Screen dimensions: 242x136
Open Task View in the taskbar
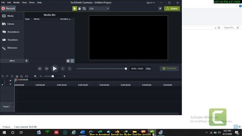[21, 133]
